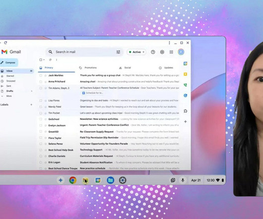Switch to the Promotions tab
Screen dimensions: 263x219
[88, 68]
